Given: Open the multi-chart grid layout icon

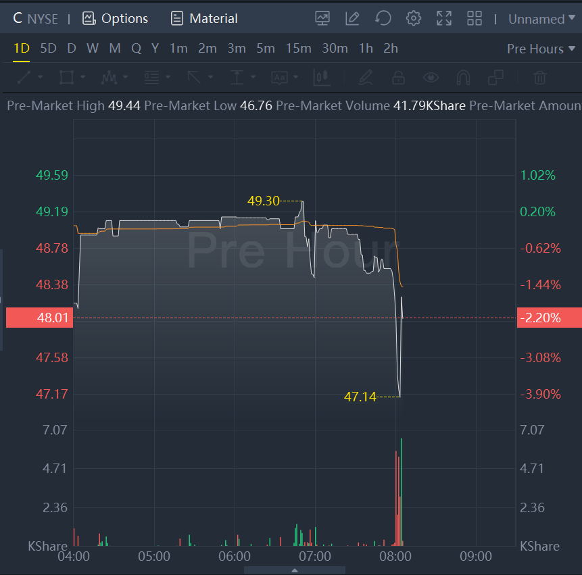Looking at the screenshot, I should tap(475, 18).
